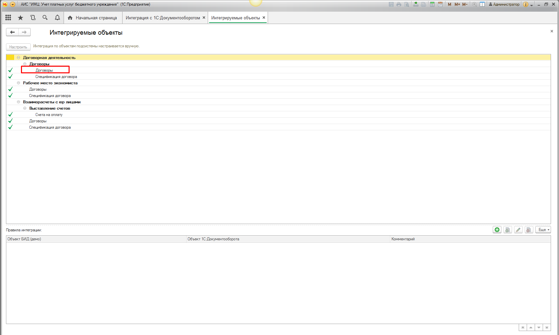Click the magnifier search icon
Image resolution: width=559 pixels, height=335 pixels.
coord(45,18)
